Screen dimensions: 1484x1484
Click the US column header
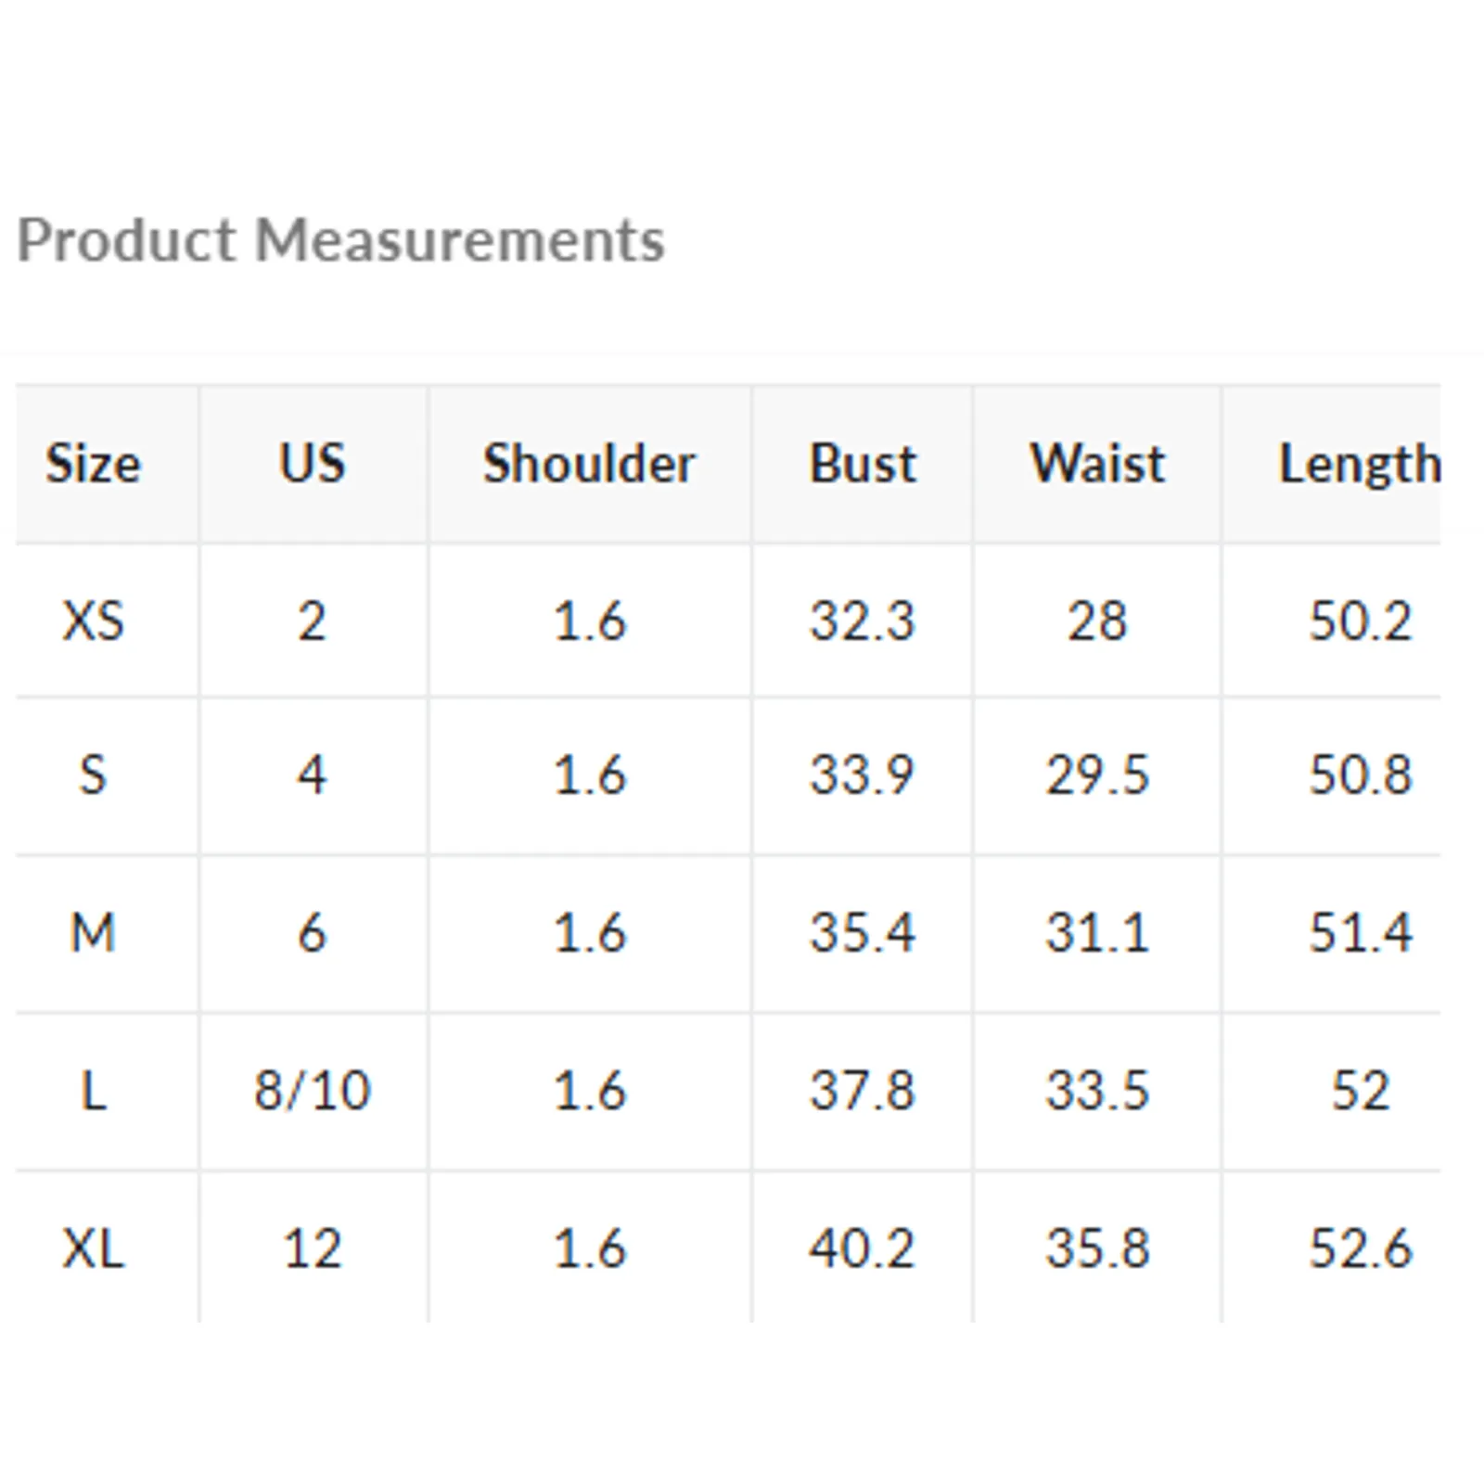(313, 464)
